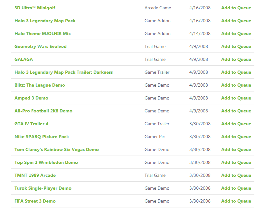Open Halo Theme MJOLNIR Mix link
The width and height of the screenshot is (265, 210).
(x=43, y=33)
